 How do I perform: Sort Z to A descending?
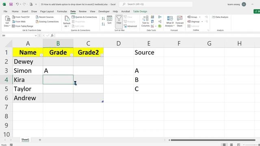pyautogui.click(x=103, y=24)
